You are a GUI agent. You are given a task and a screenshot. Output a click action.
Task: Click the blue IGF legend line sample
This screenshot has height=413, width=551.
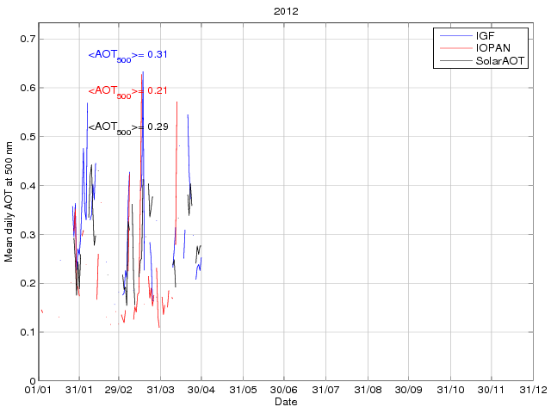[x=455, y=35]
